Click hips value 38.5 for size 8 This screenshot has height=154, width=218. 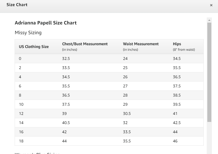177,95
